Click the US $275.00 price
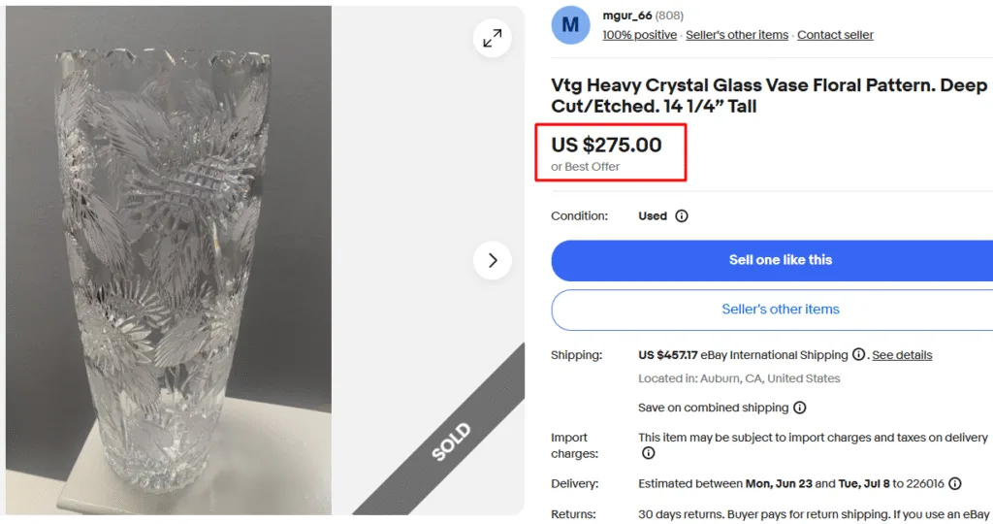The width and height of the screenshot is (993, 524). pos(606,145)
